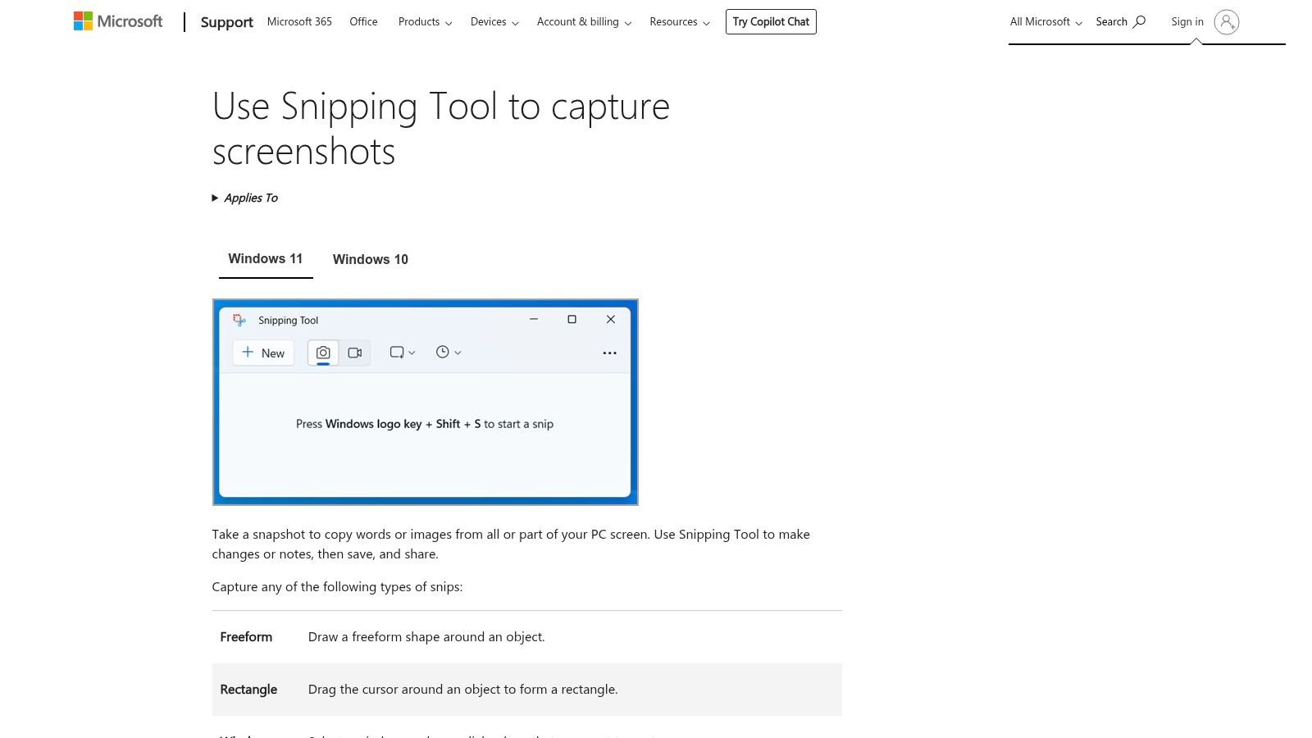Switch to the Windows 10 tab
1312x738 pixels.
point(370,259)
